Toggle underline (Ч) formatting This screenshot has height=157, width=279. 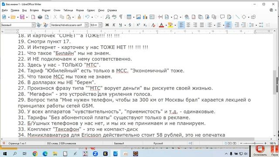pyautogui.click(x=120, y=25)
